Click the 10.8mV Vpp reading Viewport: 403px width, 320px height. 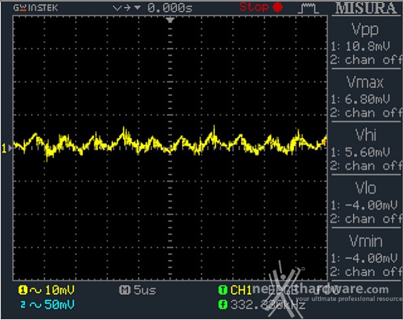click(367, 46)
